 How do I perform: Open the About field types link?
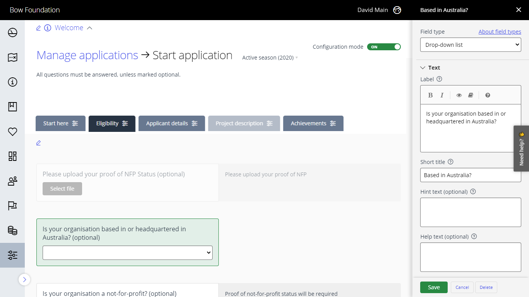coord(500,32)
